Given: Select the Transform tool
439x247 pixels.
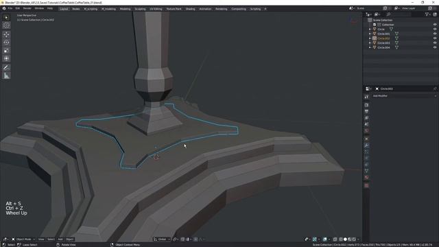Looking at the screenshot, I should click(x=6, y=58).
